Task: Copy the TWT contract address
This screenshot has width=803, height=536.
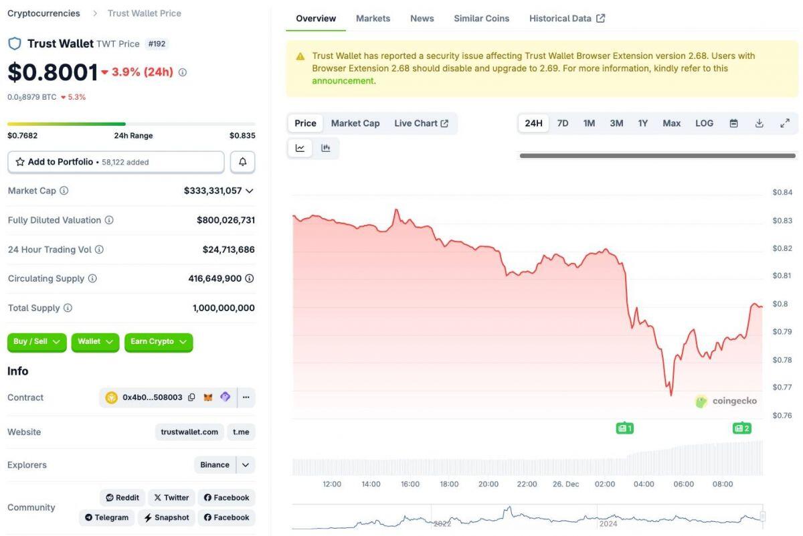Action: 191,397
